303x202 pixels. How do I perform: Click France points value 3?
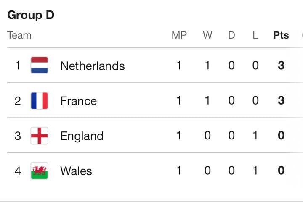tap(281, 100)
